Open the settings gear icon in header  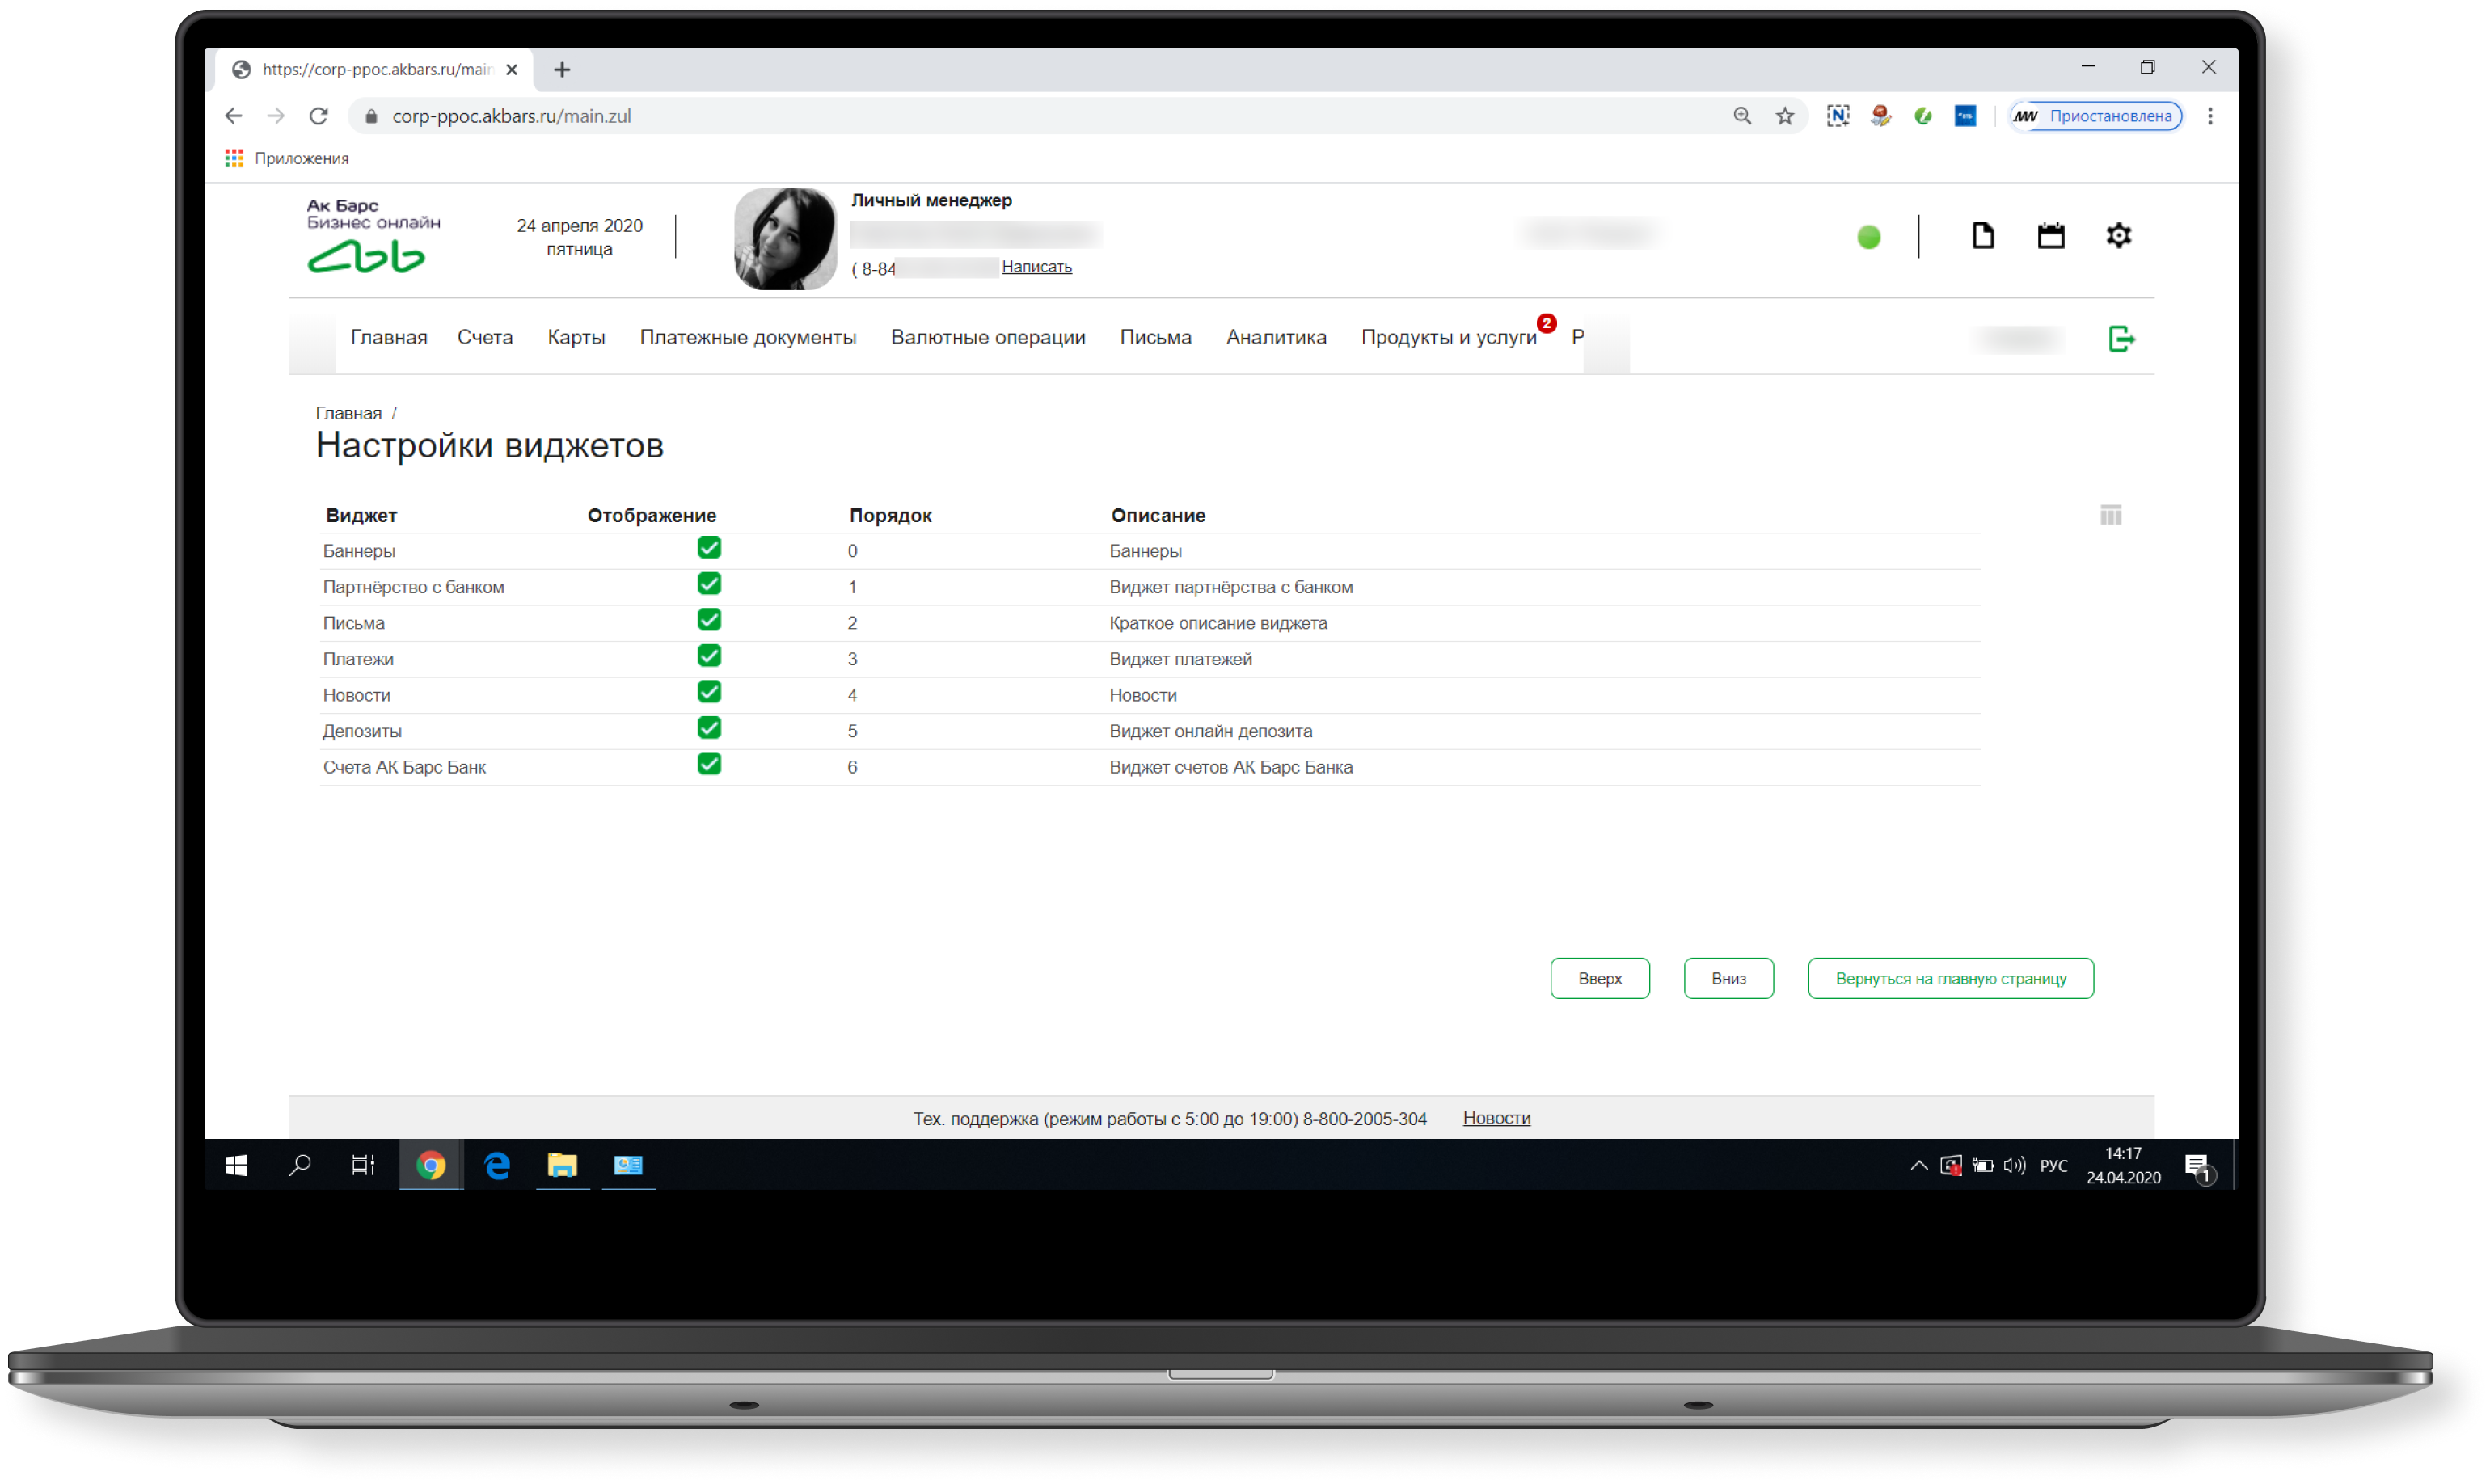[2118, 236]
